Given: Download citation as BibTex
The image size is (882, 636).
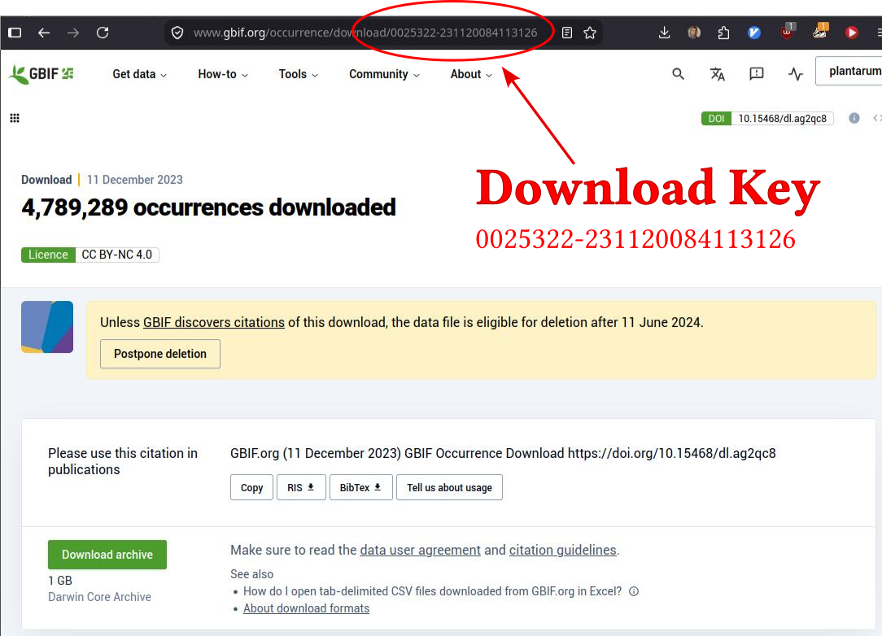Looking at the screenshot, I should tap(360, 487).
